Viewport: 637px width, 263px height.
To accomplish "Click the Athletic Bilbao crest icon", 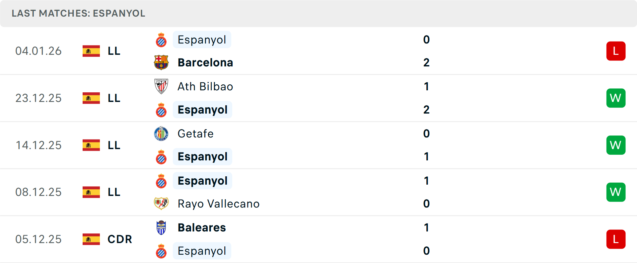I will 161,86.
